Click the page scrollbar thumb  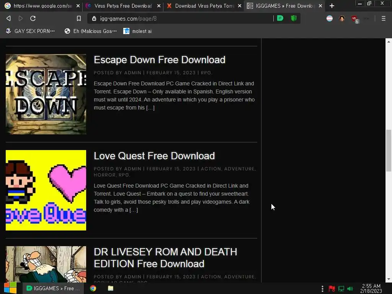(x=389, y=151)
